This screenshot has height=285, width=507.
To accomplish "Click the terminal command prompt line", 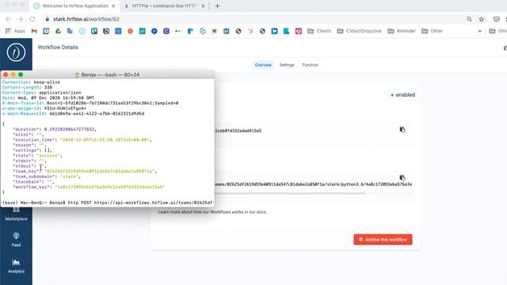I will 108,203.
